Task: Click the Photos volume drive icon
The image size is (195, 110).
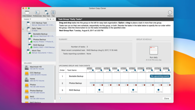Action: coord(27,86)
